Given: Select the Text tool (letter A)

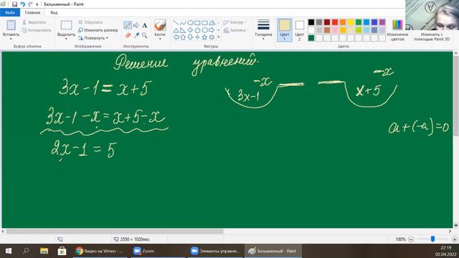Looking at the screenshot, I should click(145, 26).
